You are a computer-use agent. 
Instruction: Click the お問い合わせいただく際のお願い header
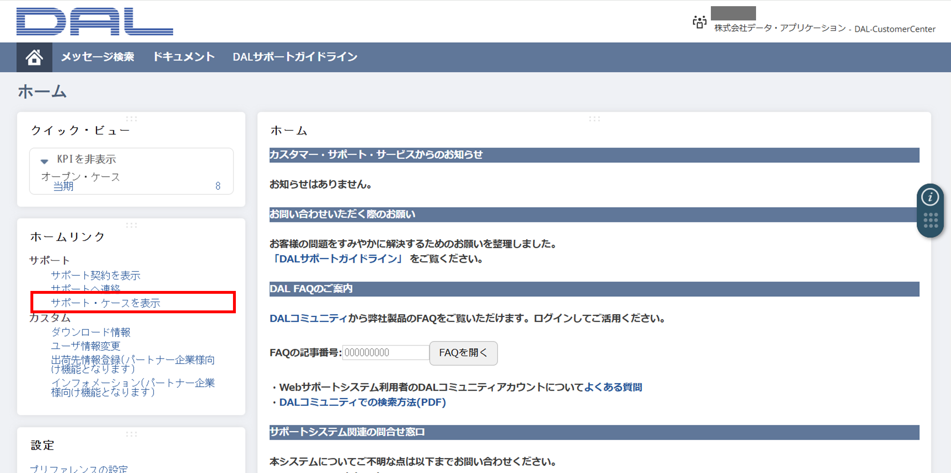coord(594,214)
